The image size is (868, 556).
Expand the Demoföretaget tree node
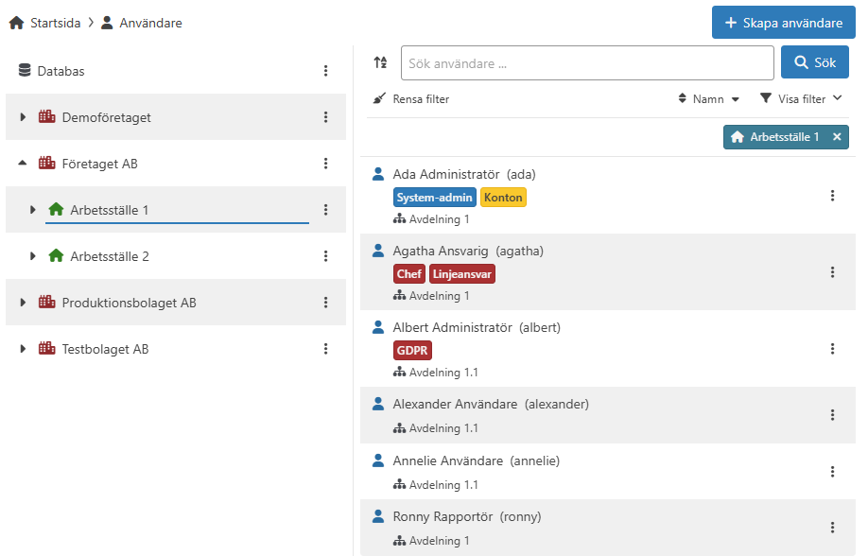23,117
